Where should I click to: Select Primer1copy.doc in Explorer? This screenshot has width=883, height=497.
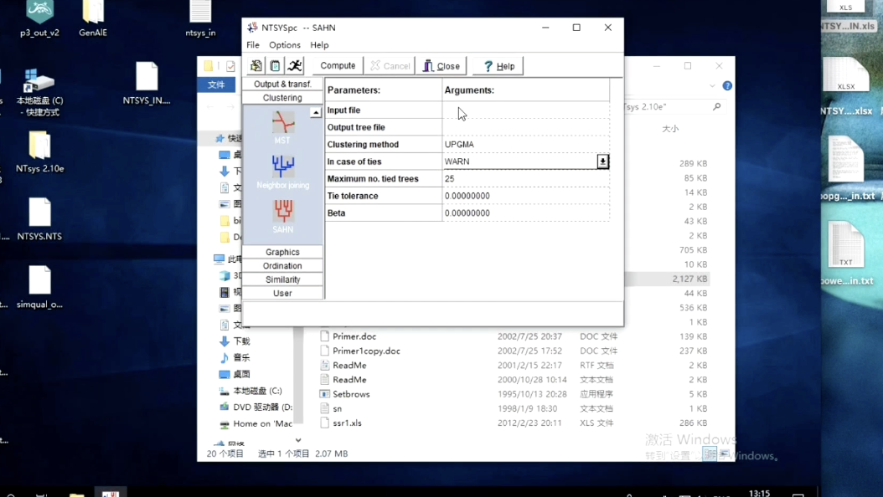coord(366,351)
